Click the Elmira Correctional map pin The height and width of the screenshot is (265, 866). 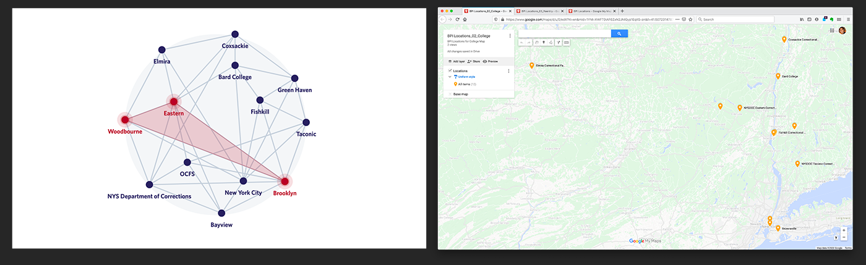[532, 65]
